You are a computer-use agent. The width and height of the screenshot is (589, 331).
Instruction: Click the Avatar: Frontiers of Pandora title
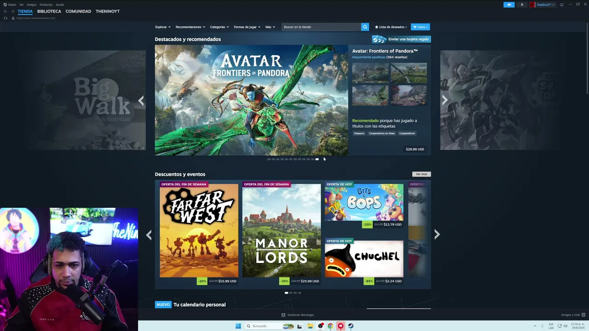click(385, 51)
